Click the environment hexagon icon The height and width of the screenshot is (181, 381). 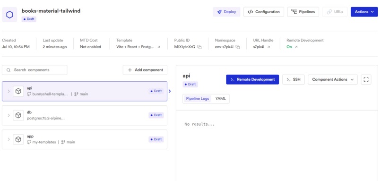pos(9,15)
